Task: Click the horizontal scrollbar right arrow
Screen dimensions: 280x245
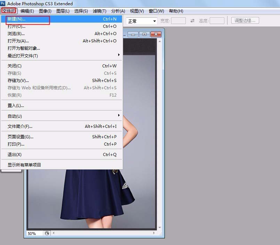Action: coord(154,233)
